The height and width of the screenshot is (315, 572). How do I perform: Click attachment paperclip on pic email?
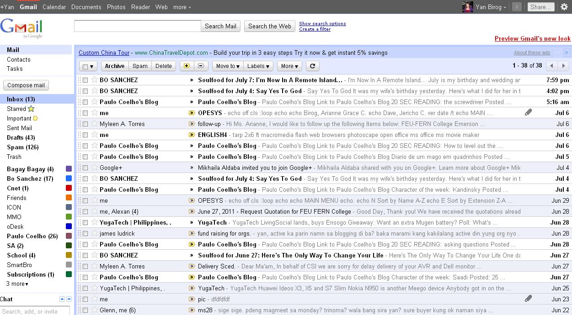click(528, 299)
